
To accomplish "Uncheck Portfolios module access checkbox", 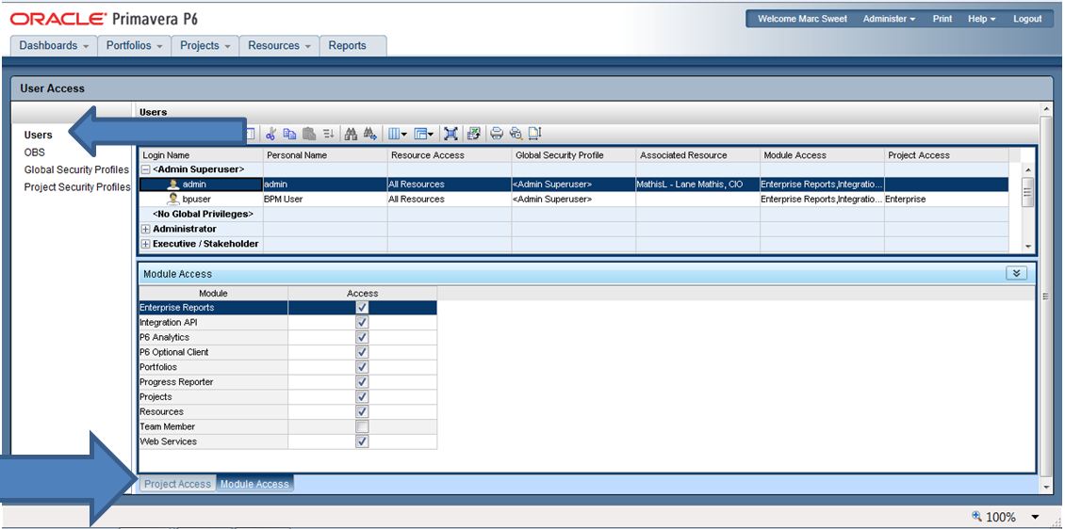I will (362, 367).
